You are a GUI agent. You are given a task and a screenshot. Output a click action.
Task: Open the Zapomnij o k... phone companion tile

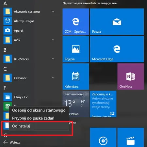point(103,104)
